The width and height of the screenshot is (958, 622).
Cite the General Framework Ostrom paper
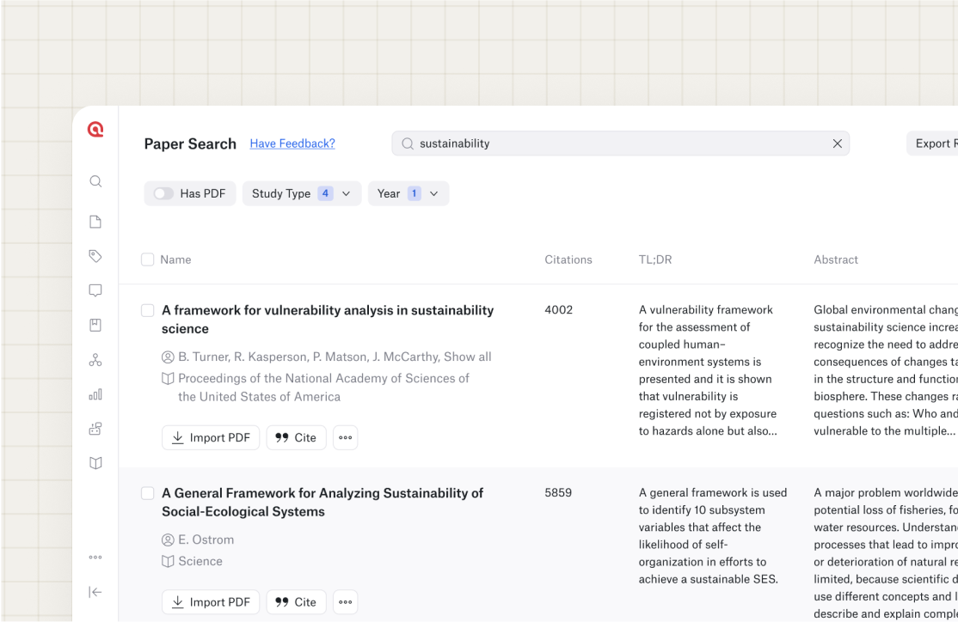click(296, 602)
